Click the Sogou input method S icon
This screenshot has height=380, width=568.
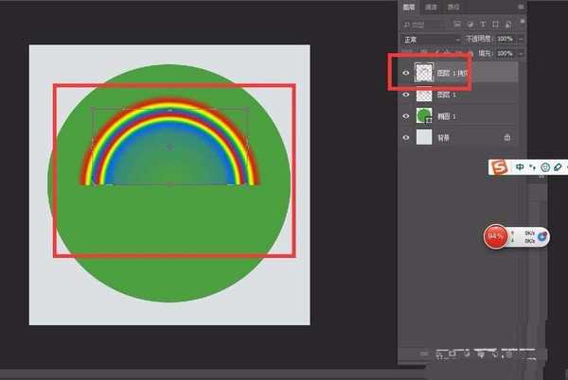coord(499,167)
